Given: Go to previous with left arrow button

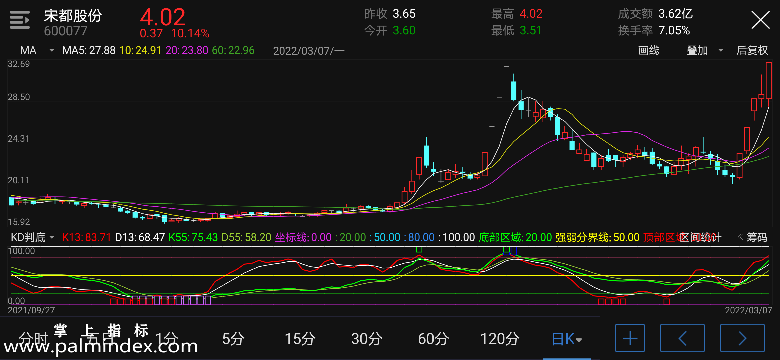Looking at the screenshot, I should click(x=682, y=338).
